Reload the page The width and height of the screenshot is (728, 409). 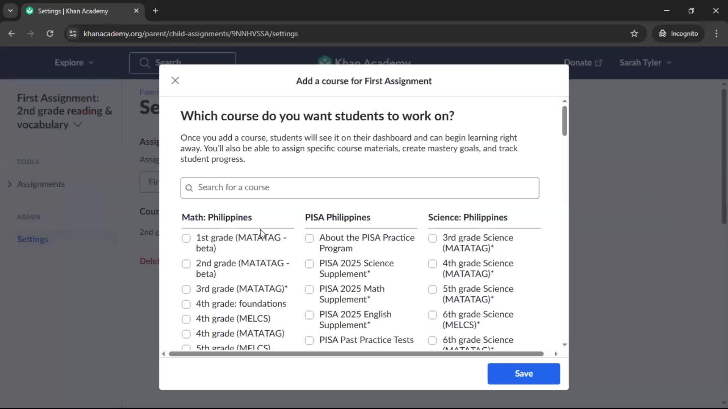[x=50, y=33]
